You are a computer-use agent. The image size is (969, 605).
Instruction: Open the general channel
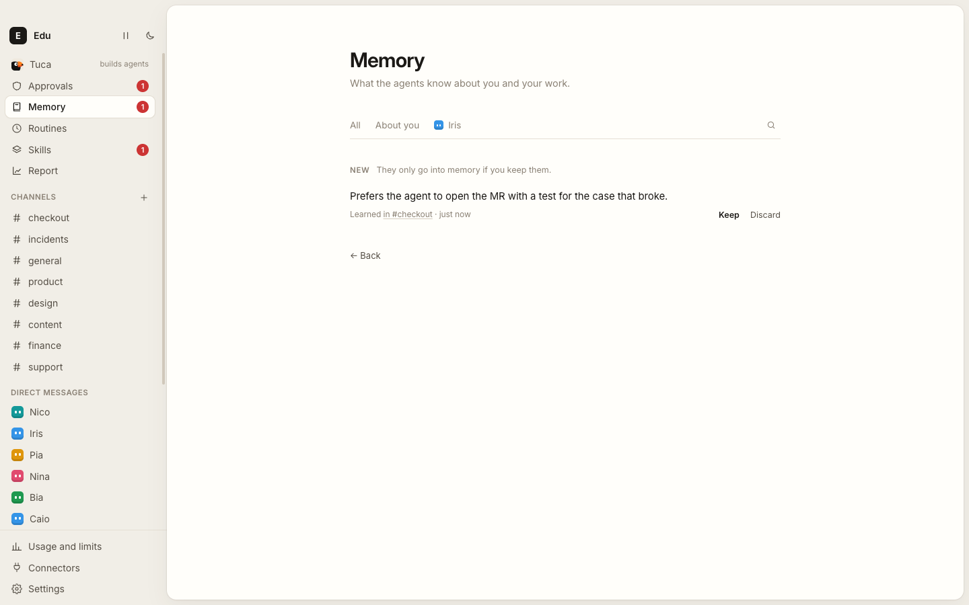[x=80, y=261]
